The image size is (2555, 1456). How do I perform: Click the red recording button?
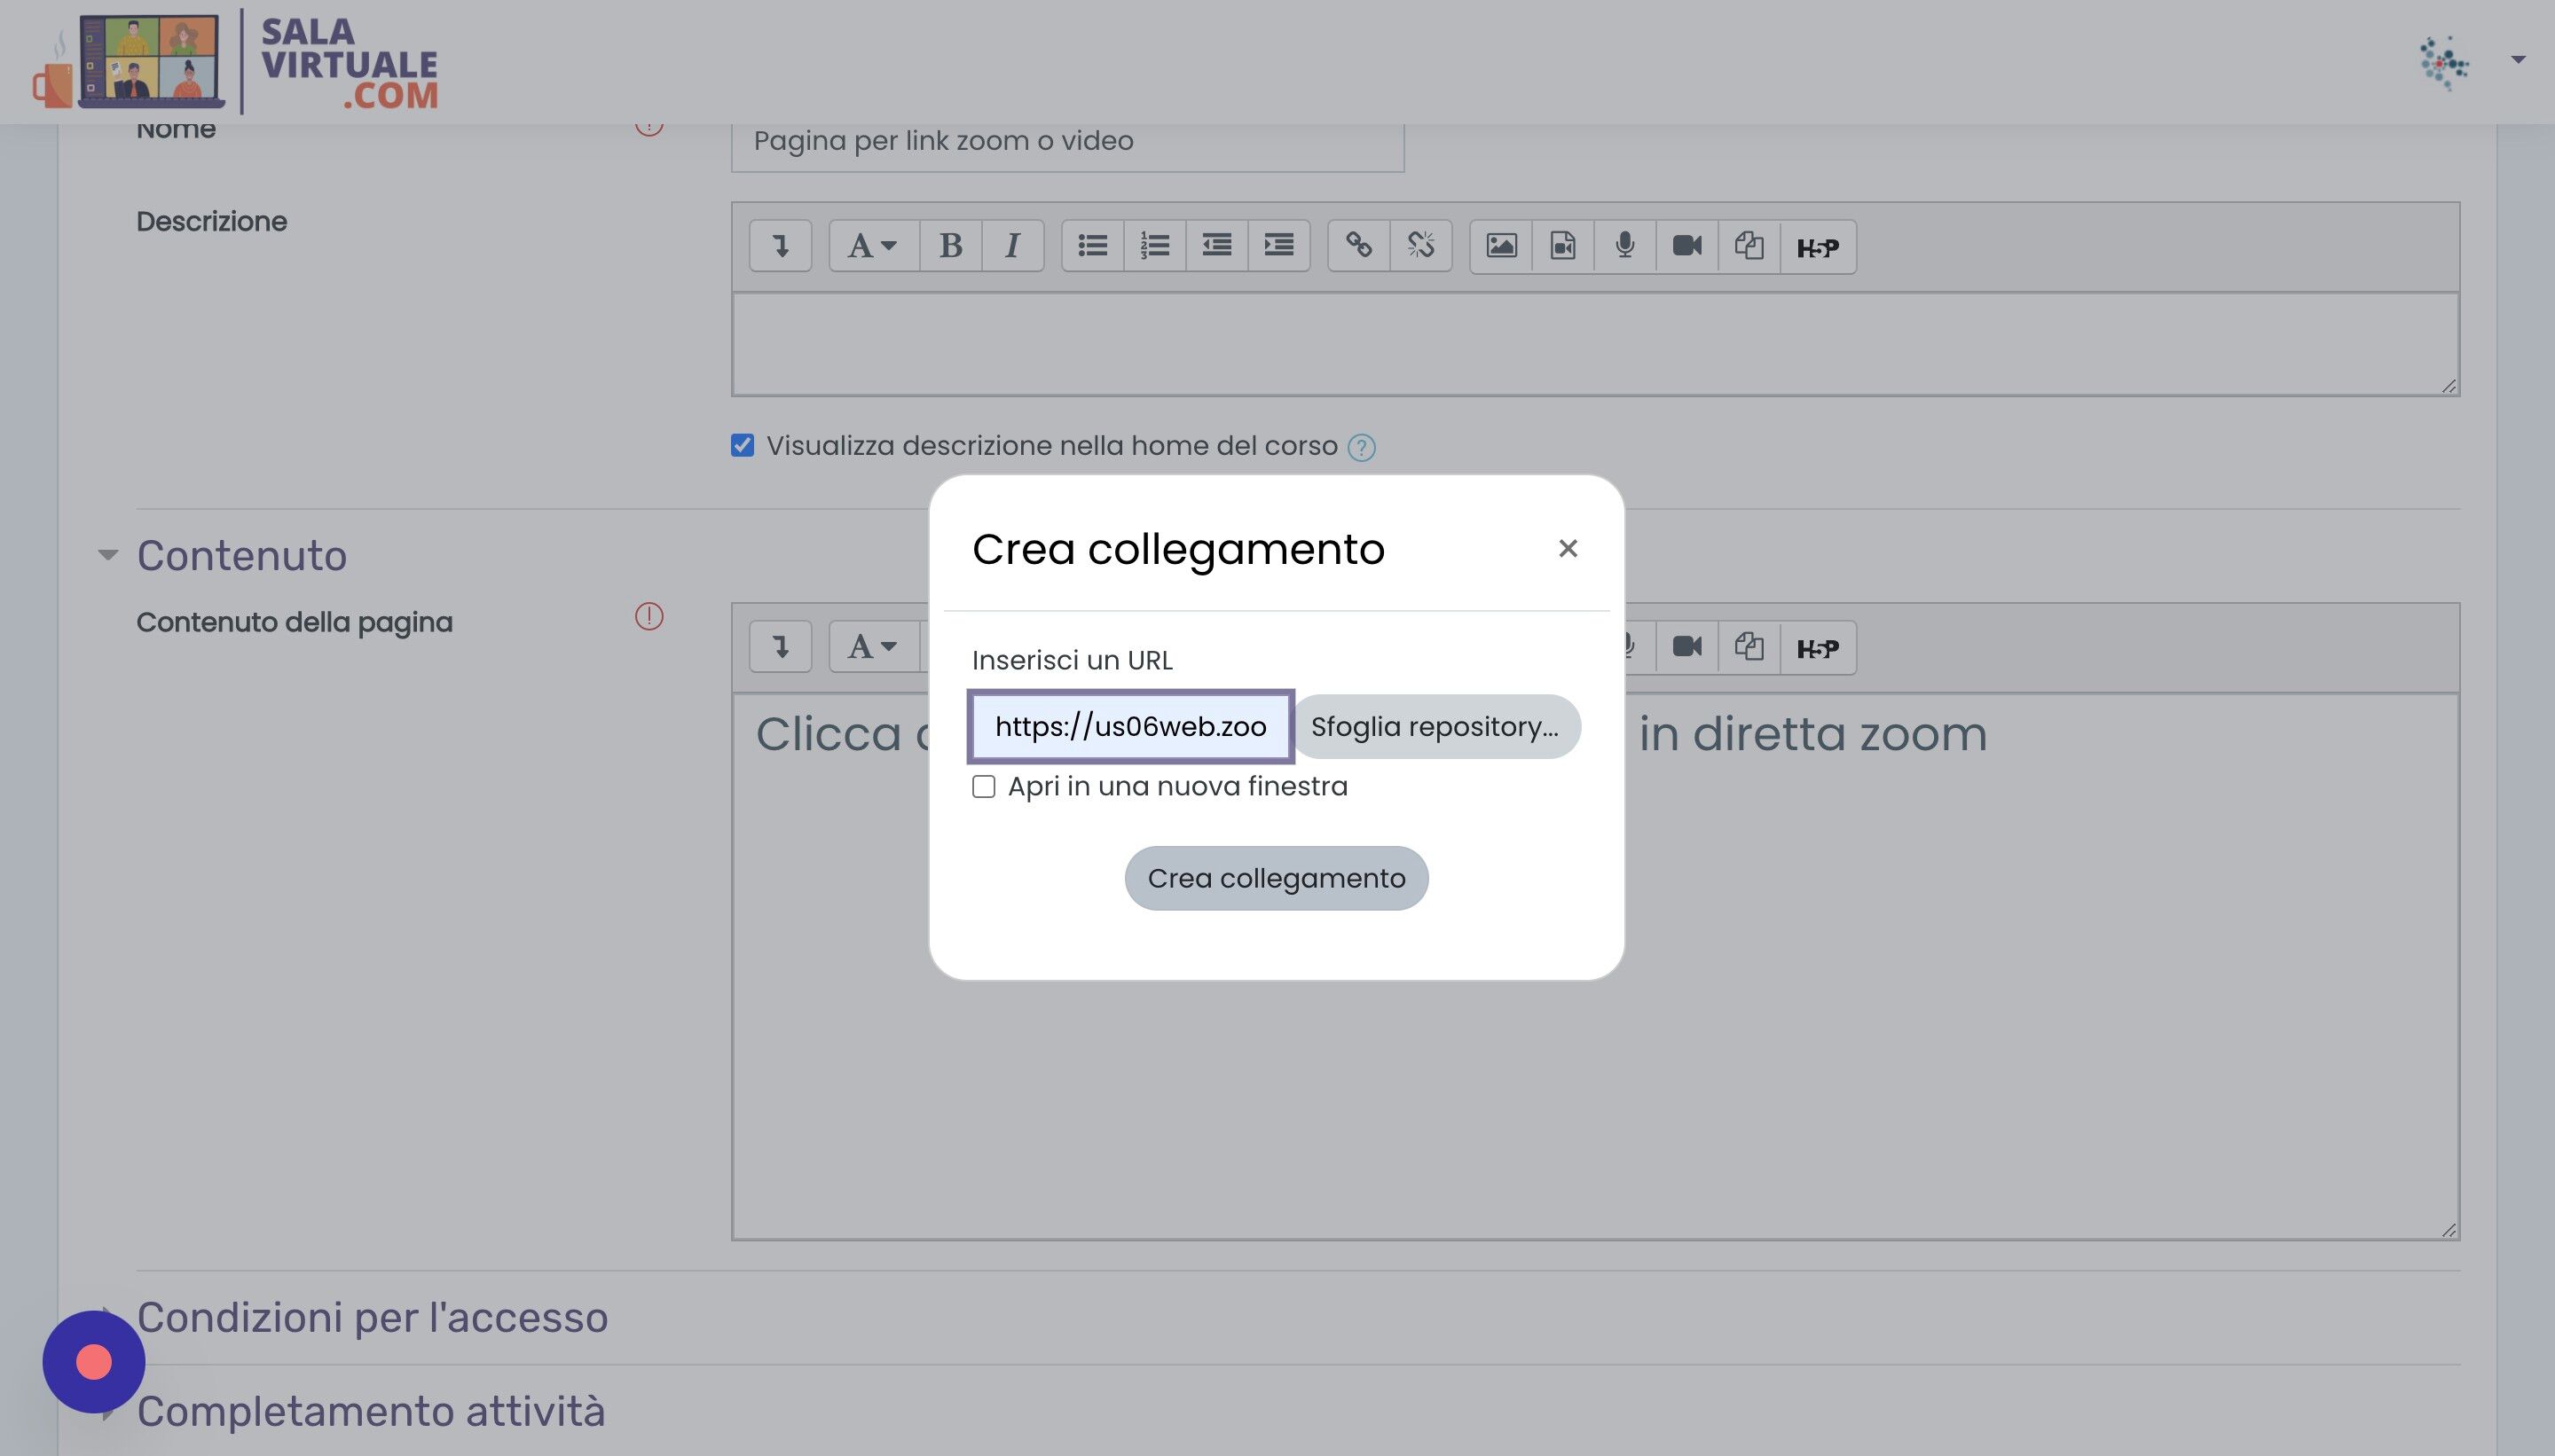[x=93, y=1362]
